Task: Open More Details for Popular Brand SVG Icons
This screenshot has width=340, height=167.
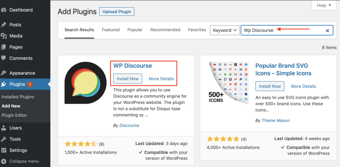Action: pyautogui.click(x=303, y=86)
